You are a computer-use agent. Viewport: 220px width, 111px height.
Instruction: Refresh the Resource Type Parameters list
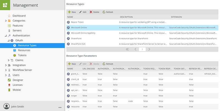click(108, 64)
